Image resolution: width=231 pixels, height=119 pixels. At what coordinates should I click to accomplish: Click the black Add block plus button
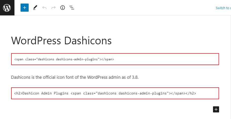(x=216, y=109)
